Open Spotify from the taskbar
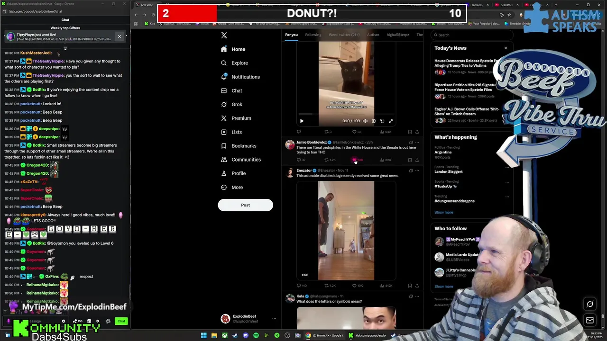The image size is (607, 341). click(x=256, y=336)
